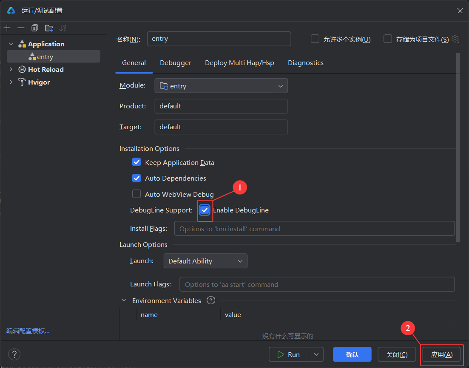Screen dimensions: 469x368
Task: Open the Launch Default Ability dropdown
Action: (x=205, y=261)
